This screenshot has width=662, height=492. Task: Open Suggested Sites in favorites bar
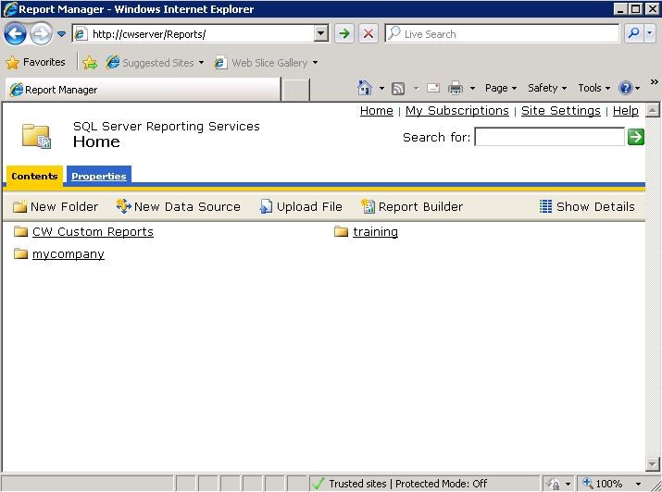click(155, 63)
